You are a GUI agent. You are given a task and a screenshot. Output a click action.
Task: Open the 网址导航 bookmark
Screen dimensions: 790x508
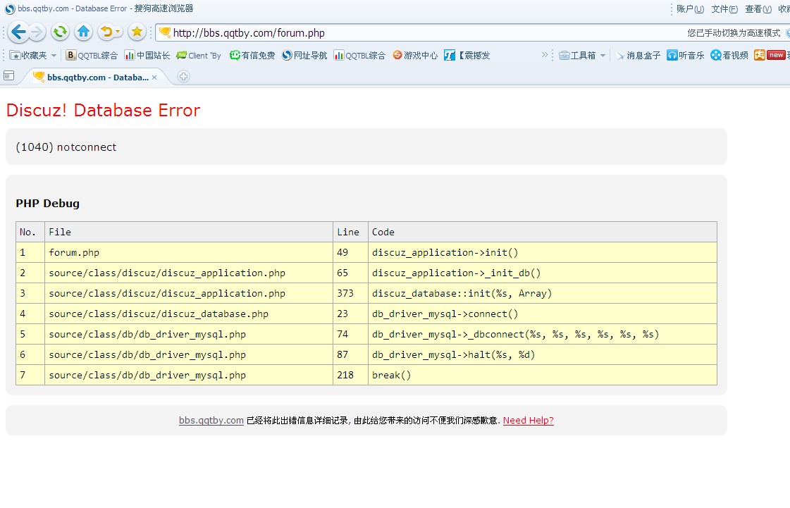pyautogui.click(x=304, y=56)
